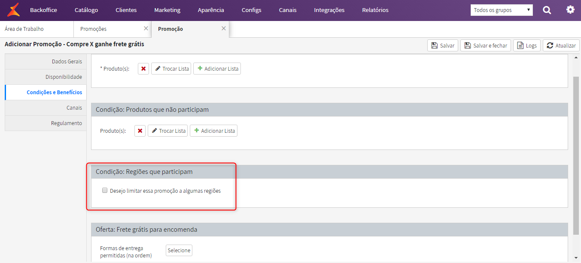Go to Disponibilidade section
581x263 pixels.
46,77
